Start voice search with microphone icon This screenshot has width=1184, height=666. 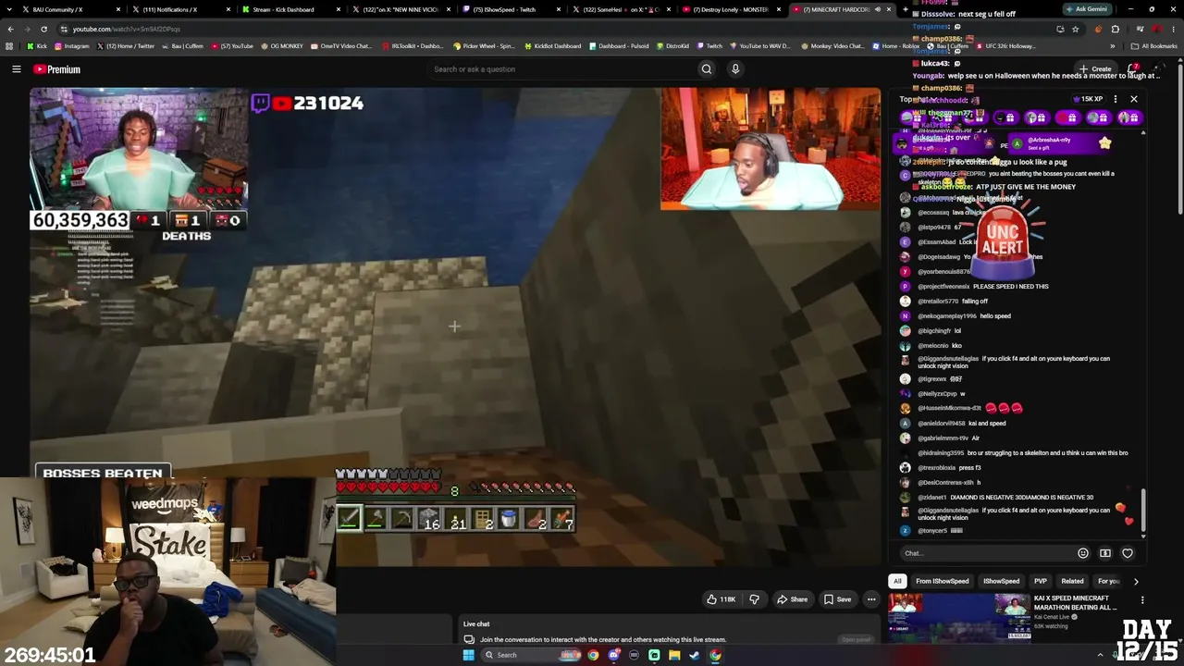point(735,69)
